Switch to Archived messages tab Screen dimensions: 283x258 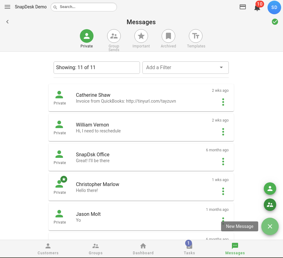click(x=168, y=39)
